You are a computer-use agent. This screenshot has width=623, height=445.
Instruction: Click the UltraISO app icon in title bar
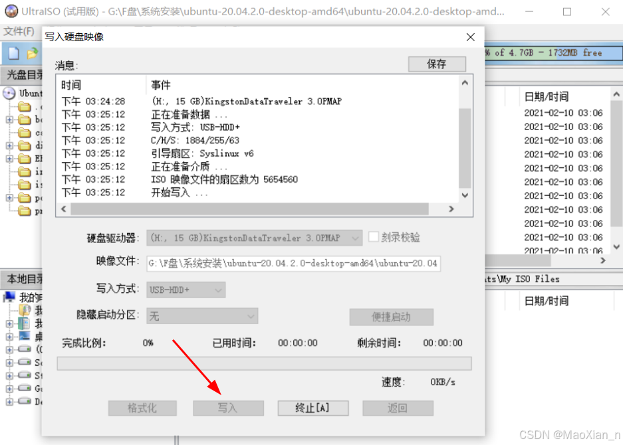11,11
